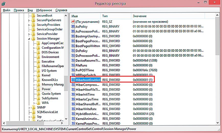Select the FileRenameOper key

click(53, 66)
